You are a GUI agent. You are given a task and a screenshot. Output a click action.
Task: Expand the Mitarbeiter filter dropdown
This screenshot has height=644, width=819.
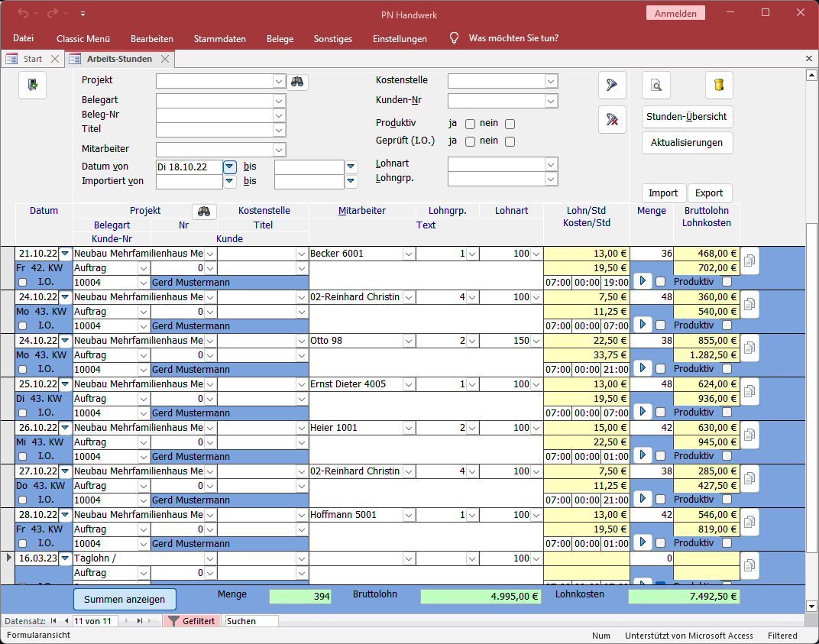pyautogui.click(x=279, y=150)
